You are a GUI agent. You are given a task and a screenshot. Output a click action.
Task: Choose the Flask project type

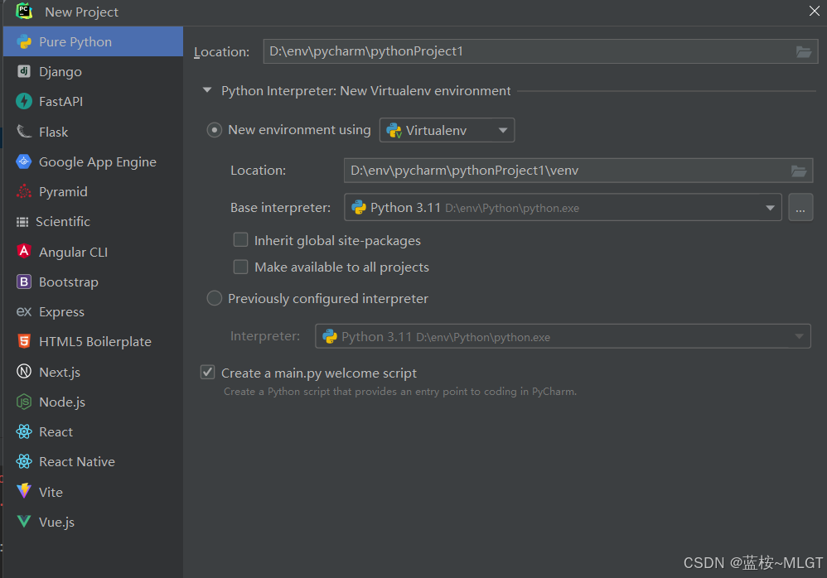click(x=93, y=131)
